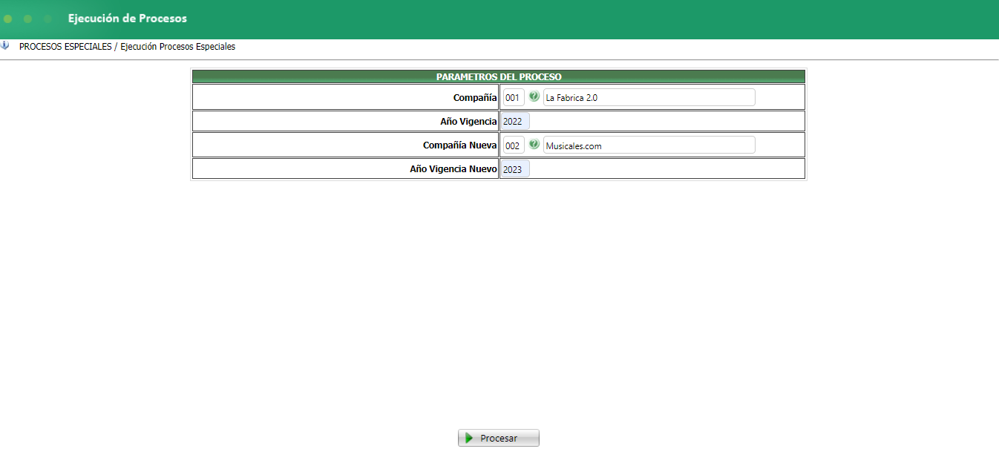Screen dimensions: 999x472
Task: Open lookup help icon next to Compañía Nueva code
Action: (534, 145)
